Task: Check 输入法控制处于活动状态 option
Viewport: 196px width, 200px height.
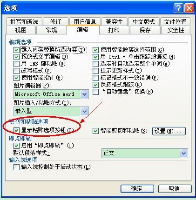Action: (16, 167)
